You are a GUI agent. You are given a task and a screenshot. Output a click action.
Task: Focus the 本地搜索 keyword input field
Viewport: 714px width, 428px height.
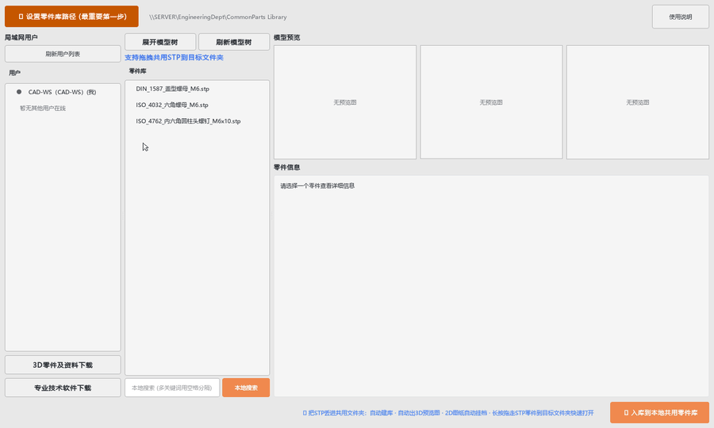(x=172, y=388)
